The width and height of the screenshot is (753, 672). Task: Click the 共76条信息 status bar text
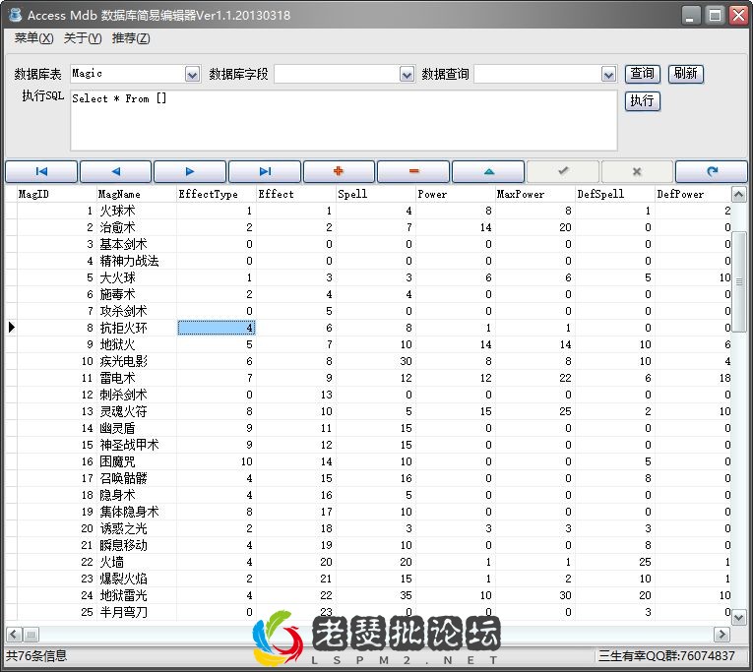36,655
